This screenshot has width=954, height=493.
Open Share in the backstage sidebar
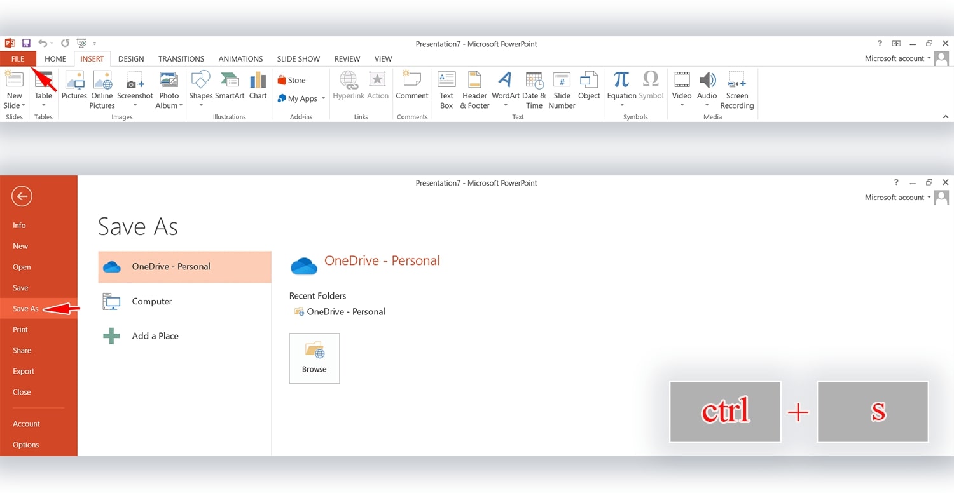(x=39, y=350)
